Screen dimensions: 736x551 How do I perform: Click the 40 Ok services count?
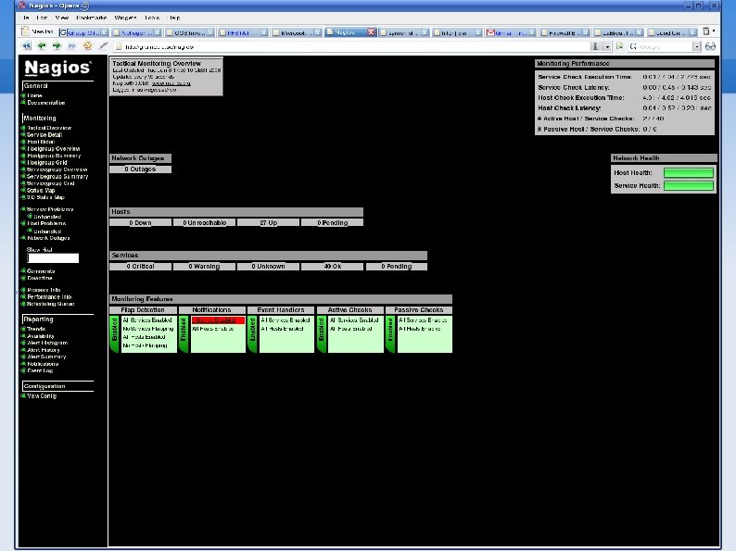click(332, 267)
